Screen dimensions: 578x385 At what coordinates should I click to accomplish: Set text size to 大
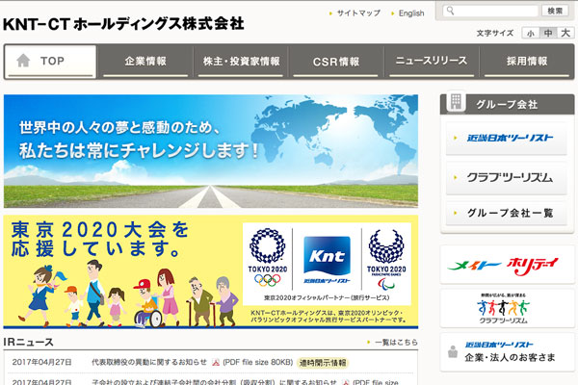(x=565, y=33)
